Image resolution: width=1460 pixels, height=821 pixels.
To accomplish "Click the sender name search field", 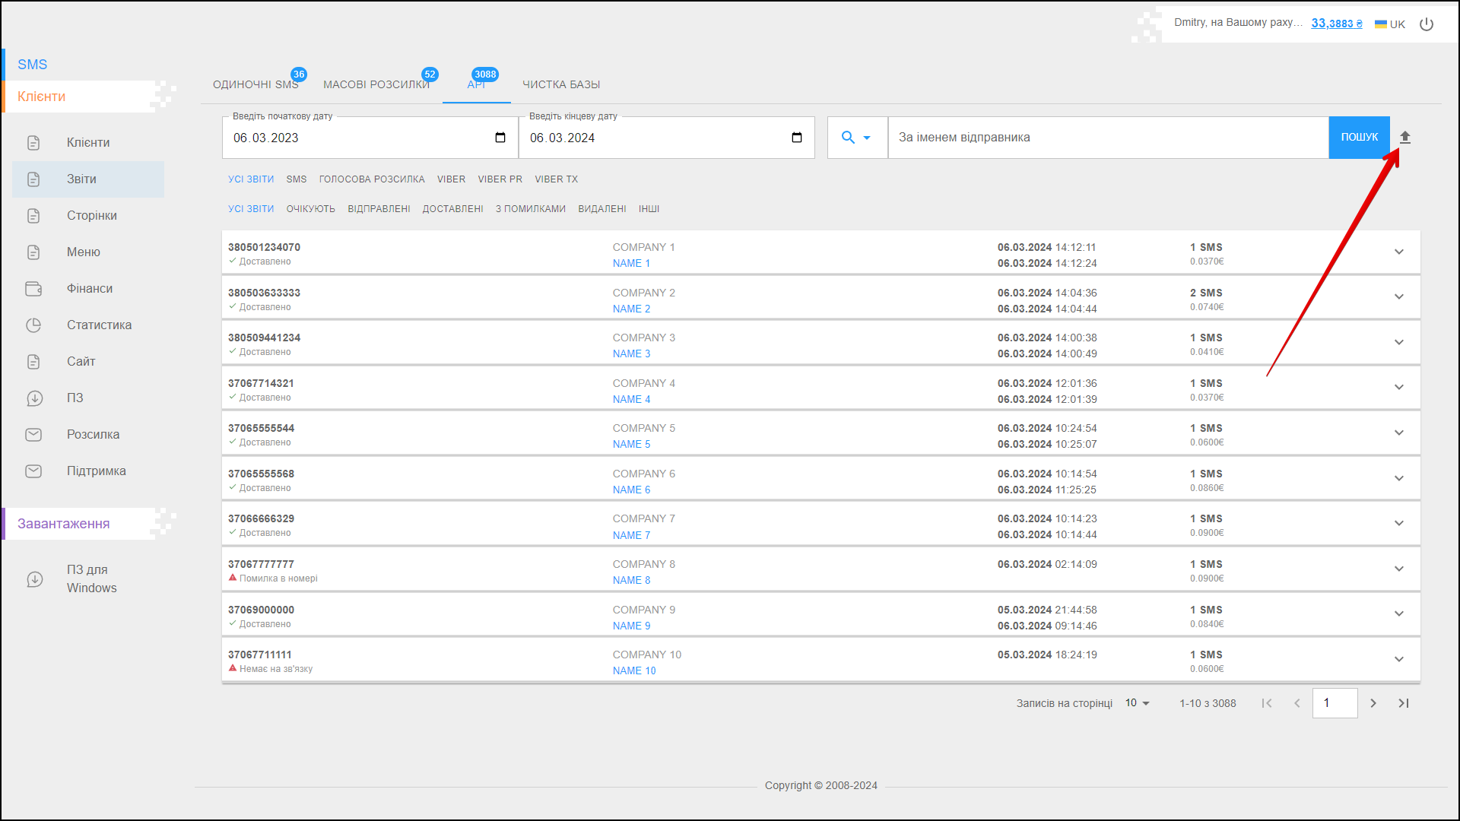I will pyautogui.click(x=1107, y=138).
